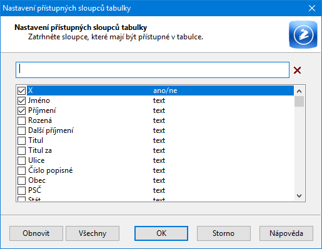Open help with Nápověda button
The height and width of the screenshot is (249, 322).
click(x=286, y=233)
